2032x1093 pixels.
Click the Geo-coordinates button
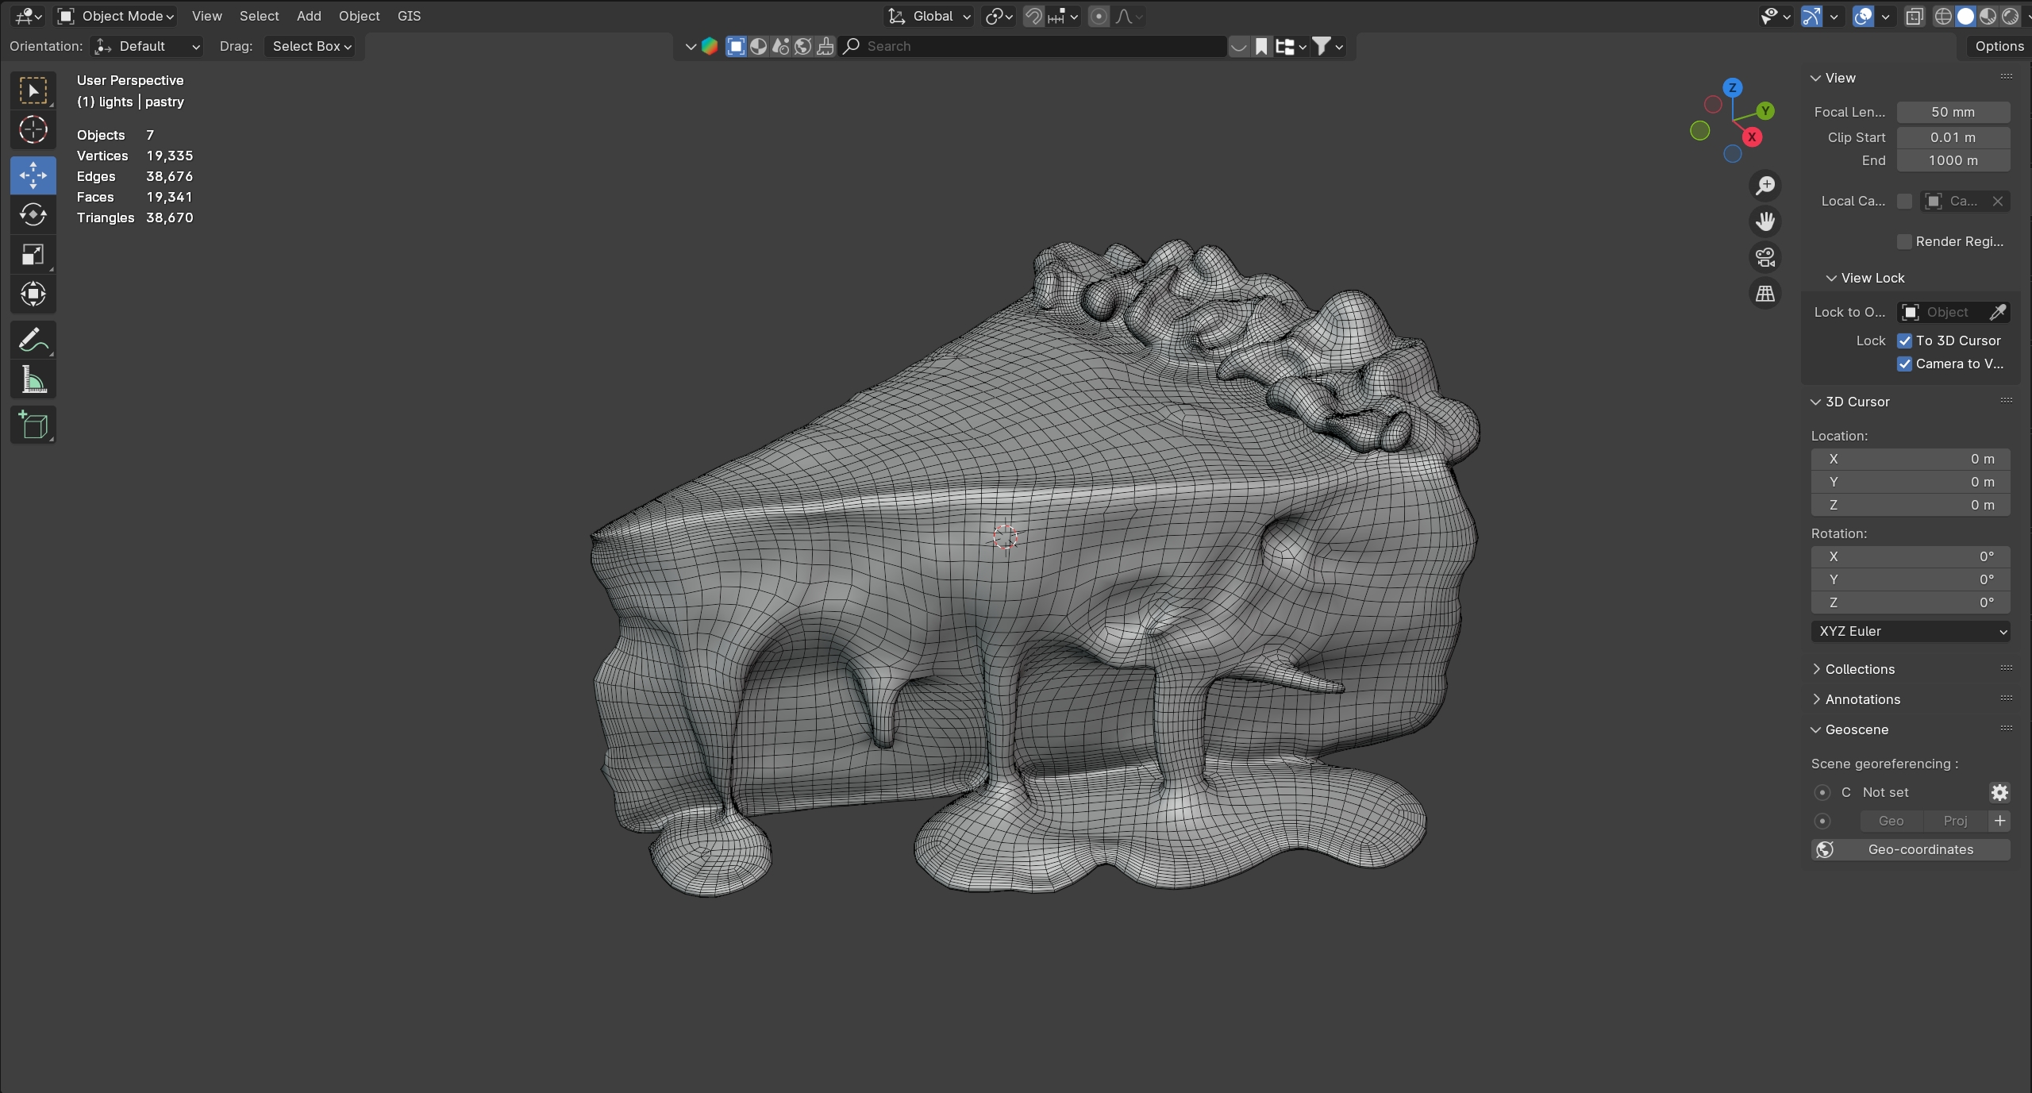tap(1911, 849)
